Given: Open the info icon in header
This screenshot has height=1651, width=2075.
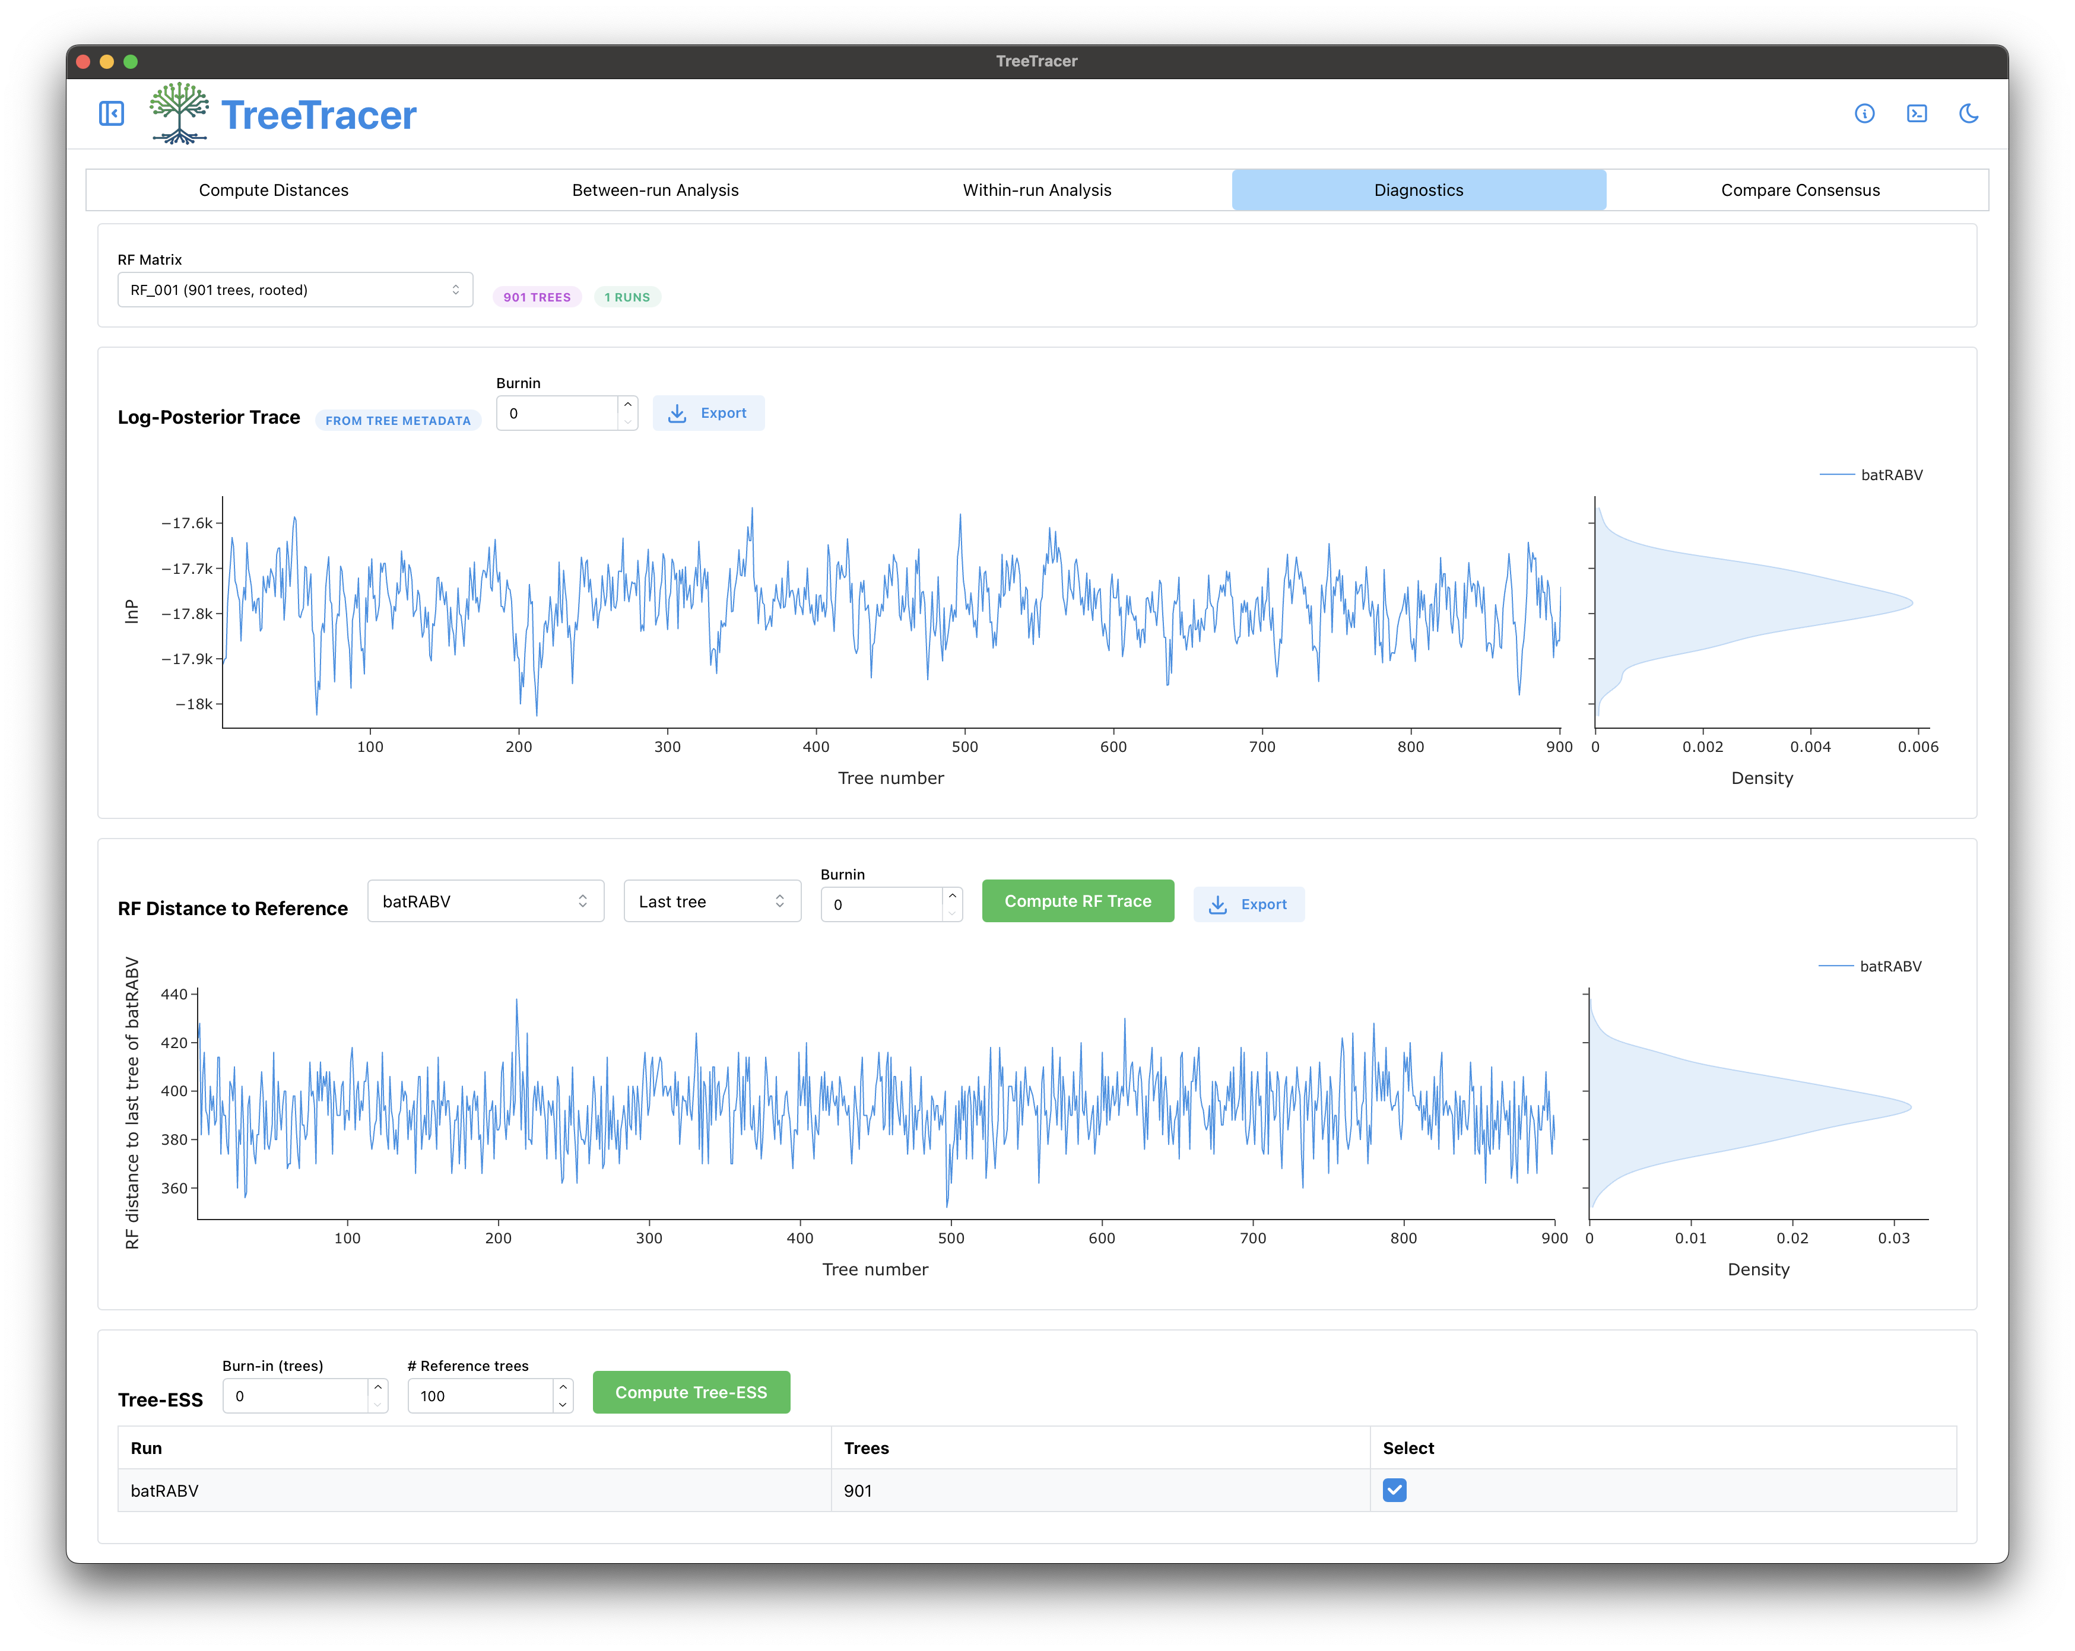Looking at the screenshot, I should point(1864,113).
